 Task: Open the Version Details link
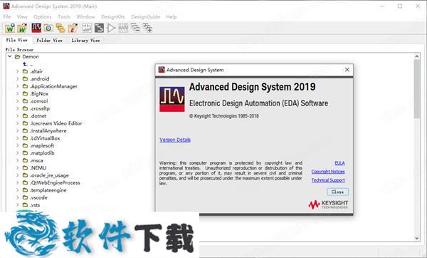click(x=175, y=140)
